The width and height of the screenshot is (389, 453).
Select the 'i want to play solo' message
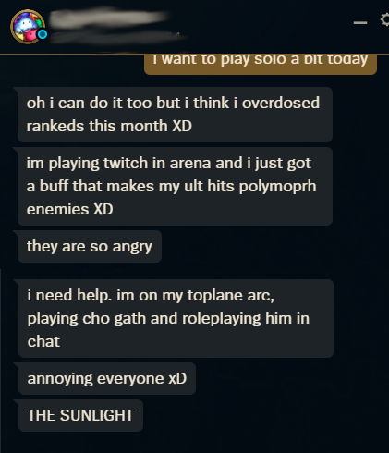pos(261,64)
